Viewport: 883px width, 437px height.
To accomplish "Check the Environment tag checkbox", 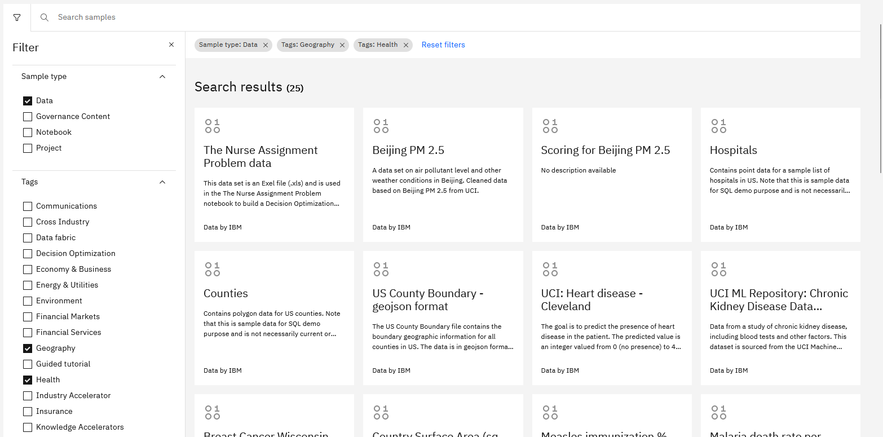I will click(28, 301).
